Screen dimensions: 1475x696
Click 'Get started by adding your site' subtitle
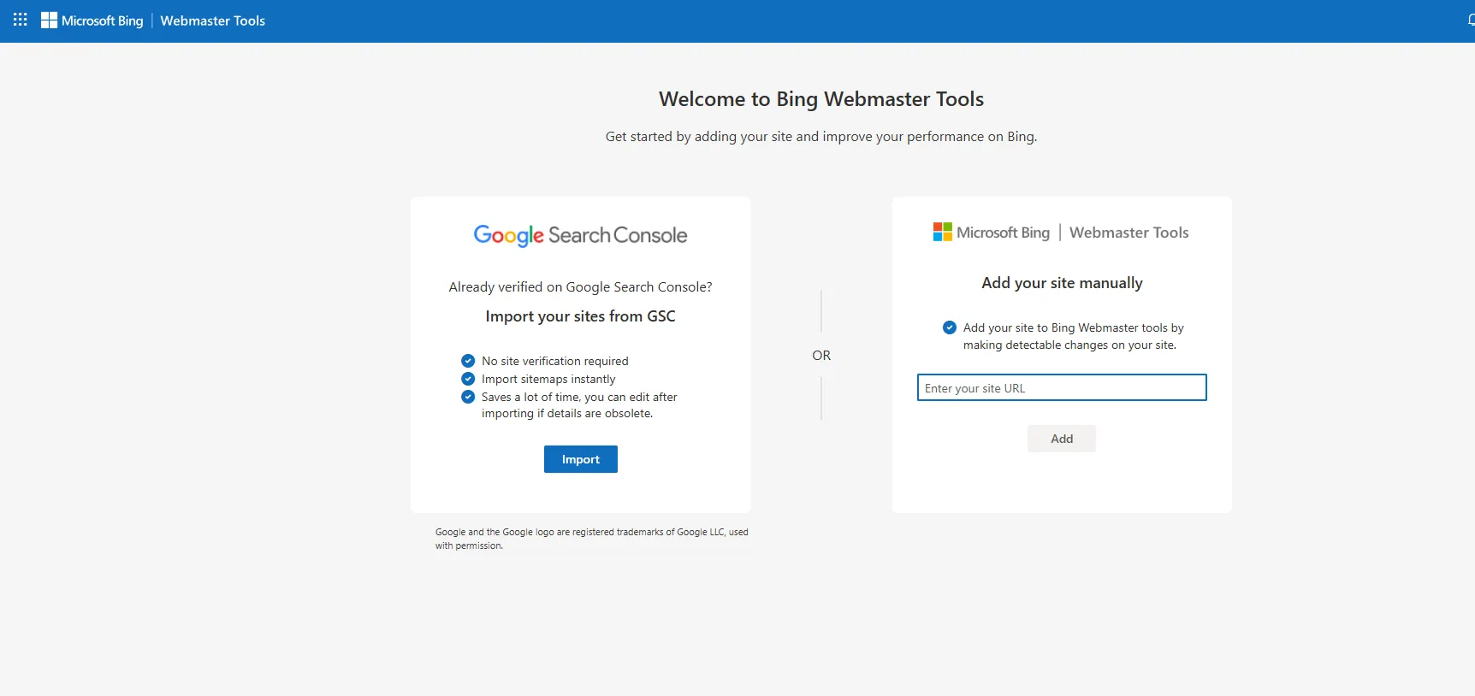[x=821, y=137]
